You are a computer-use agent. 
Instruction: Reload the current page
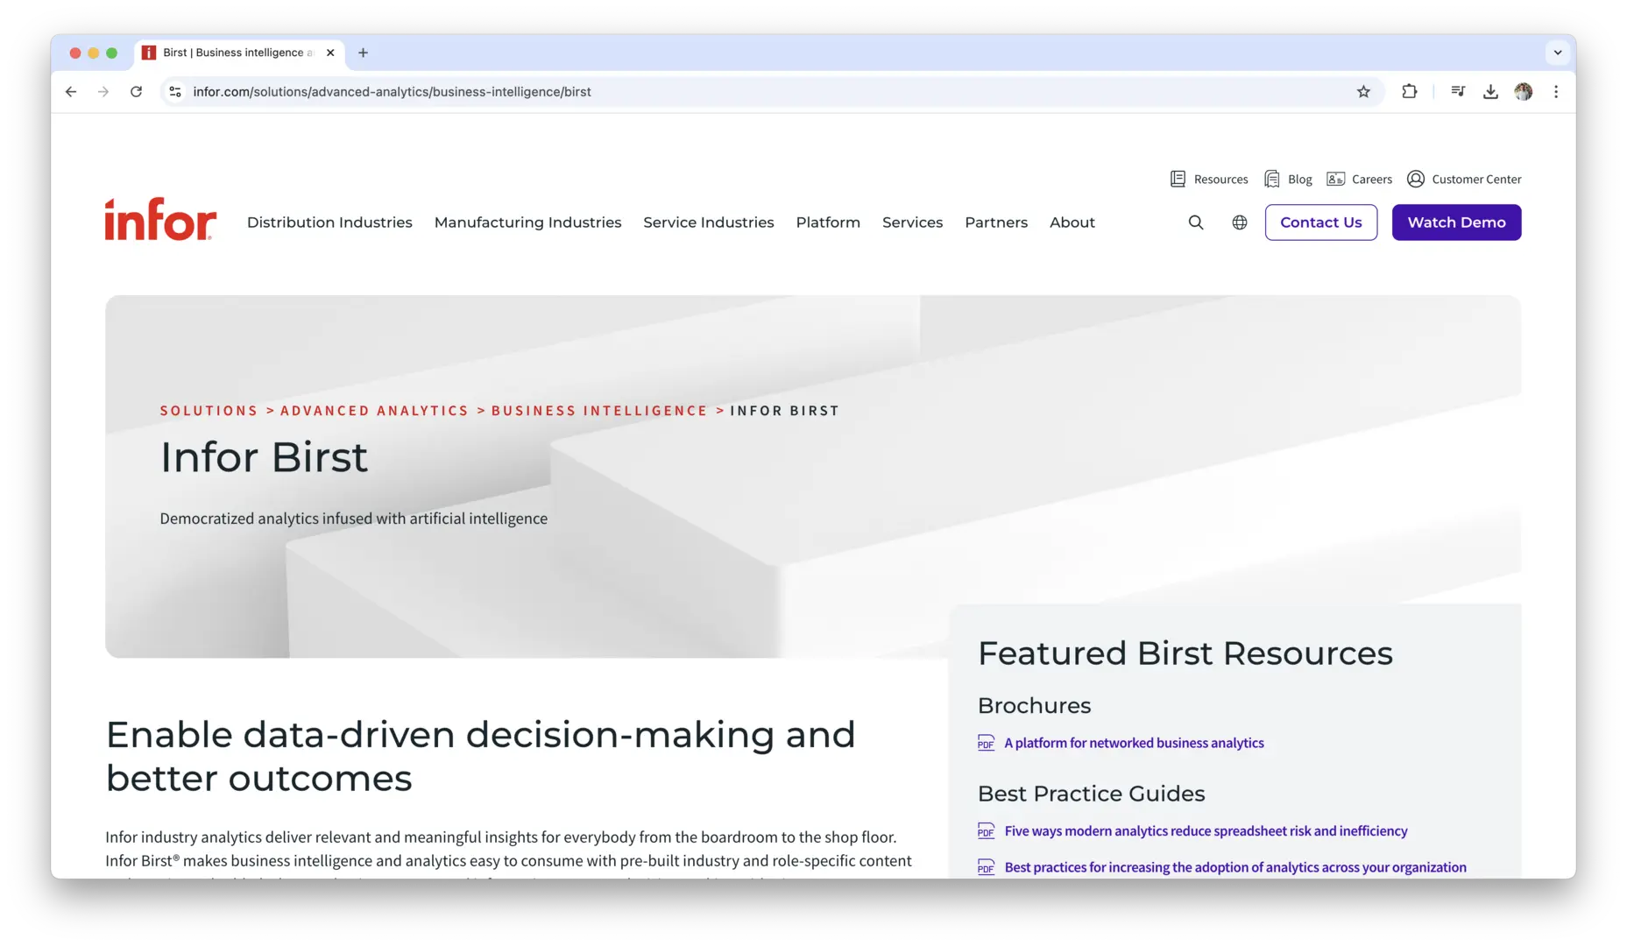[x=136, y=92]
